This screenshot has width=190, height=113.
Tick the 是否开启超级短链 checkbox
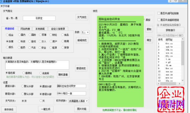pos(159,20)
